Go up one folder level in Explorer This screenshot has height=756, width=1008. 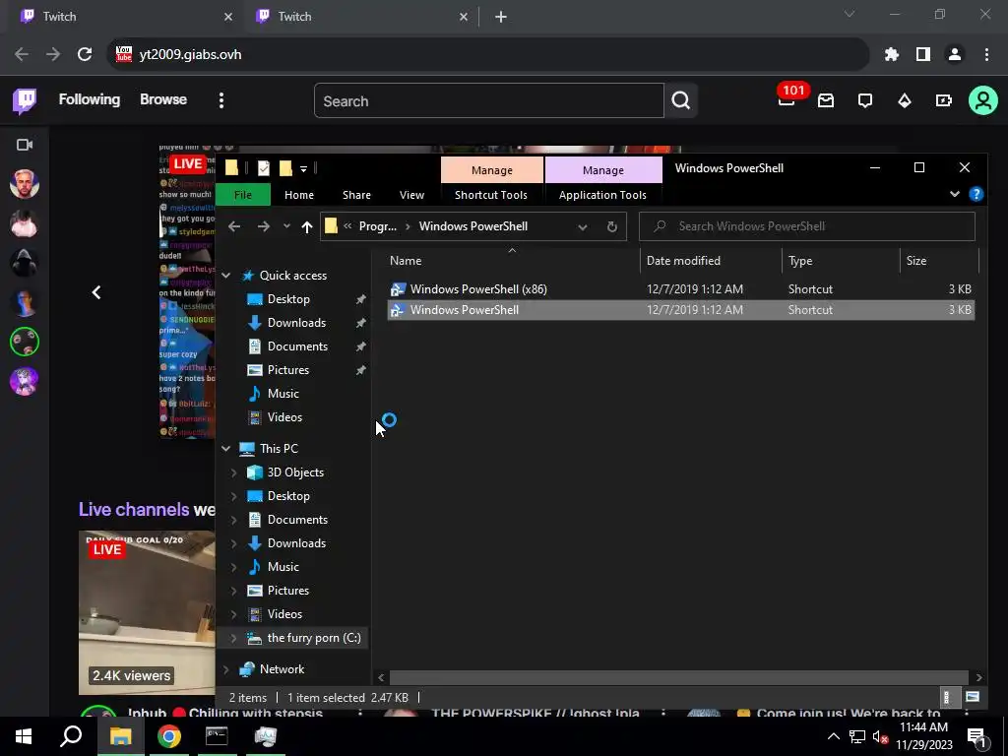pos(307,226)
